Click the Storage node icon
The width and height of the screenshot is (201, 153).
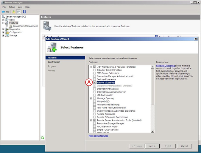click(7, 35)
